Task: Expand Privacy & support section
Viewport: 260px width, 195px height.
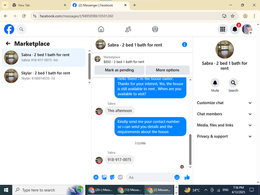Action: point(225,136)
